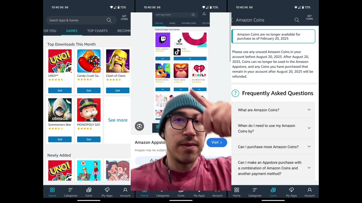Click the 'Search Apps & Games' field
Viewport: 362px width, 203px height.
click(x=81, y=20)
